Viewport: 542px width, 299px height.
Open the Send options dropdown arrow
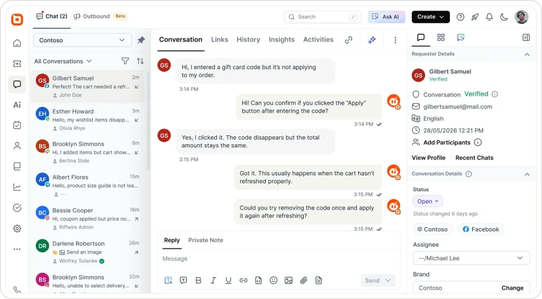pyautogui.click(x=388, y=281)
